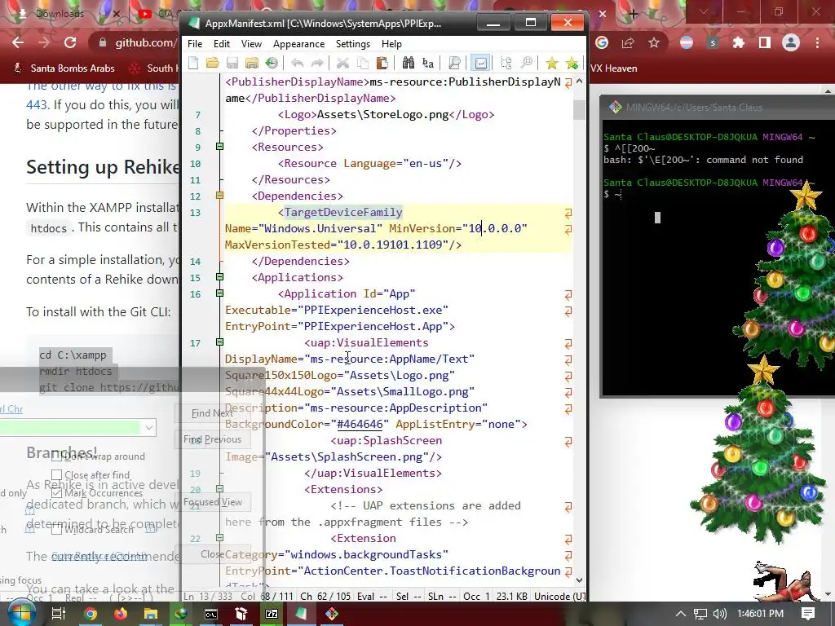Click the Redo arrow icon
835x626 pixels.
point(317,64)
